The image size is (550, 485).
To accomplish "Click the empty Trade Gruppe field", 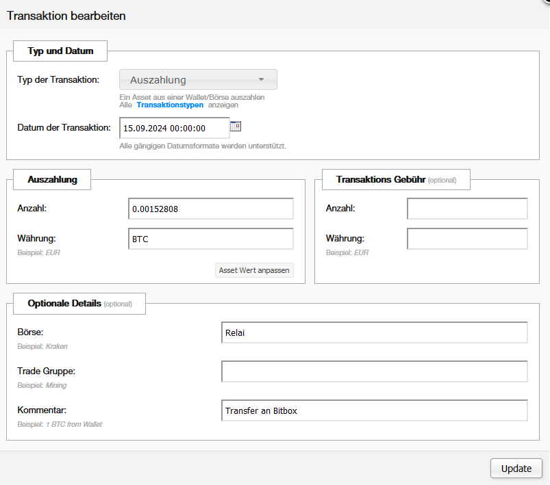I will 375,371.
